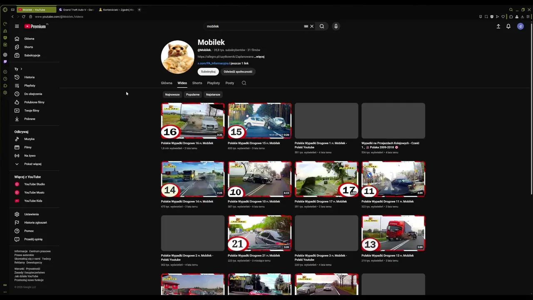The height and width of the screenshot is (300, 533).
Task: Open the on-screen keyboard icon in search
Action: point(306,26)
